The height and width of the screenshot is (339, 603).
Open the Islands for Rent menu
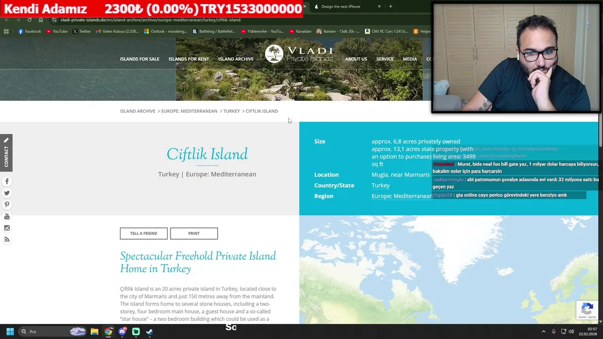[188, 59]
